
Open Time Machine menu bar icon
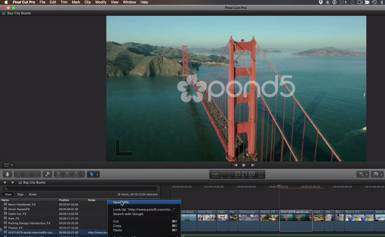tap(374, 2)
